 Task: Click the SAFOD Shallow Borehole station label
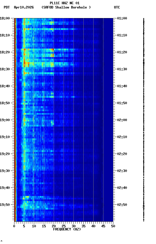(66, 7)
